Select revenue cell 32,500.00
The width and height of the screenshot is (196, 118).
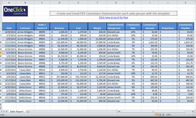click(x=59, y=101)
